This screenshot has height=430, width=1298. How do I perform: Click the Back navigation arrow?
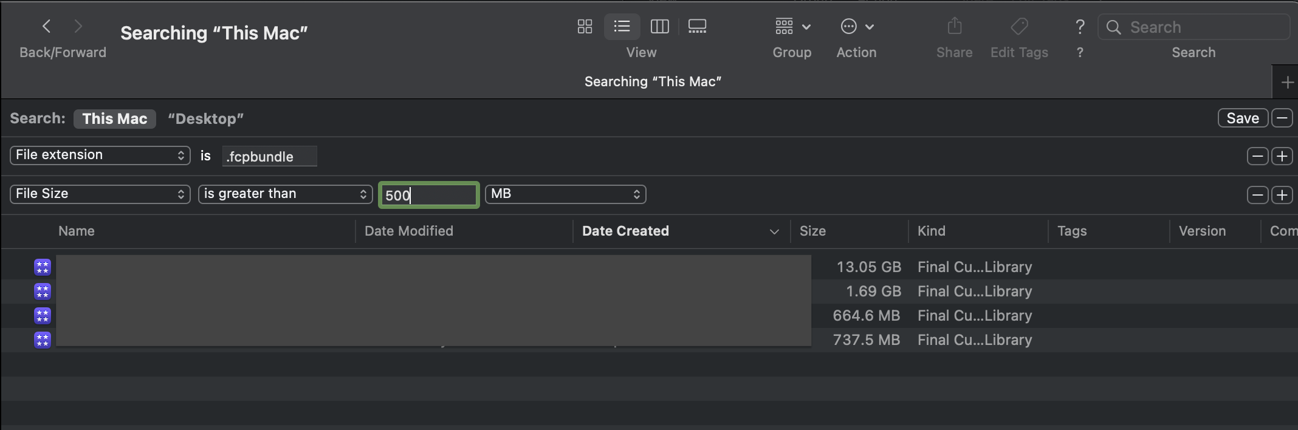pyautogui.click(x=47, y=27)
